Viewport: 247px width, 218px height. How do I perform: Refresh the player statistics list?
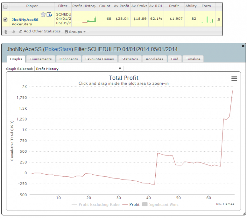tap(13, 32)
